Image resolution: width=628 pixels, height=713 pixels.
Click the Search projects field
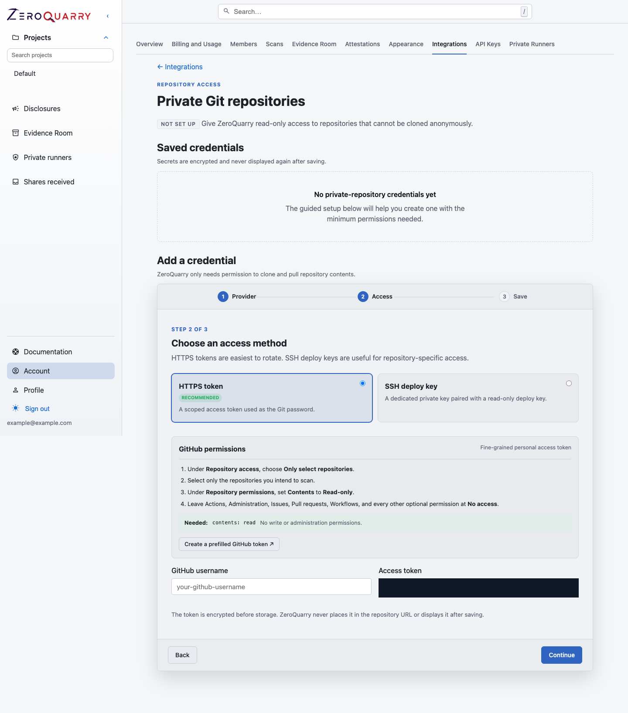click(x=60, y=55)
